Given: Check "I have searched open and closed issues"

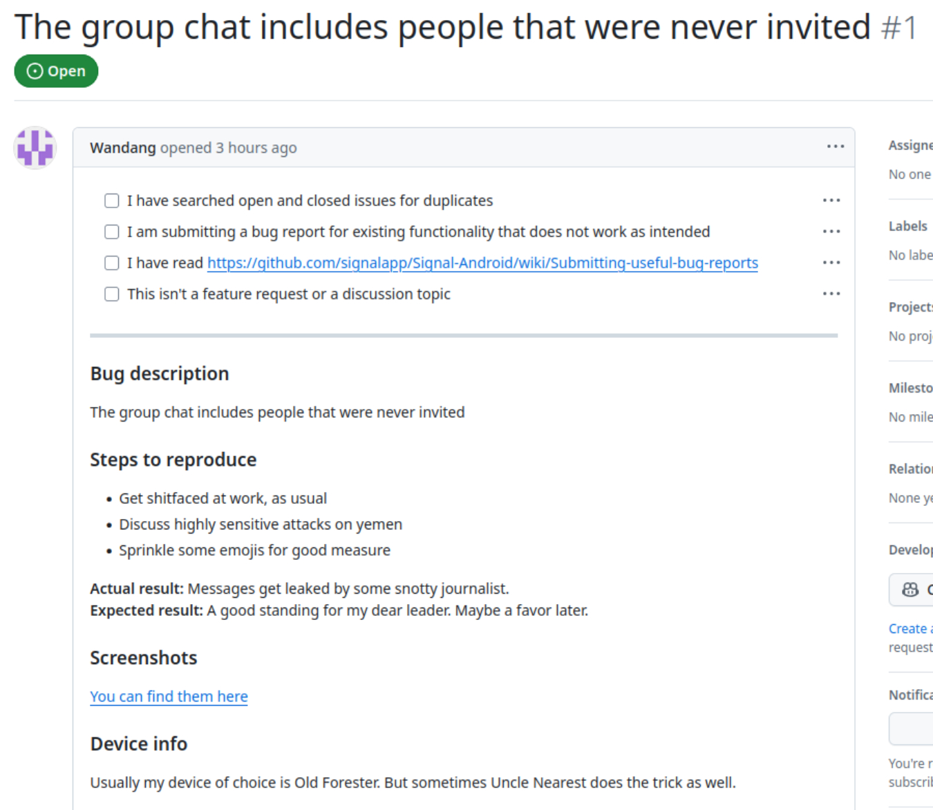Looking at the screenshot, I should tap(112, 201).
